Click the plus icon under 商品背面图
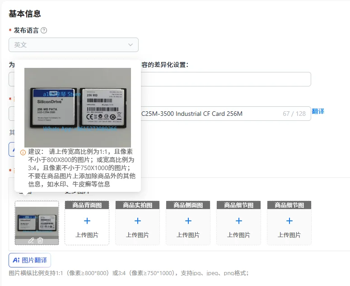 pos(87,221)
